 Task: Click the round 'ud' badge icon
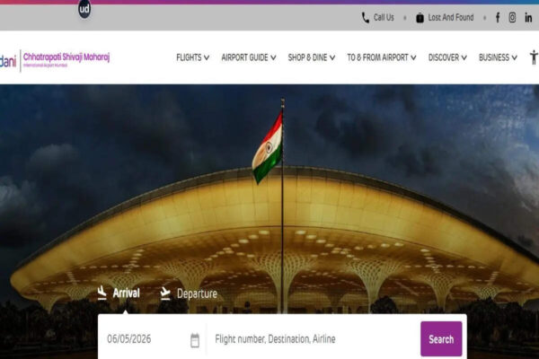pyautogui.click(x=84, y=9)
